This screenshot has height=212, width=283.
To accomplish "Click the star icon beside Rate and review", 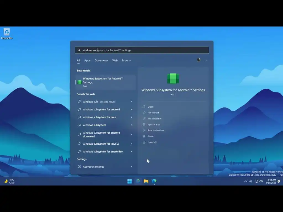I will 144,130.
